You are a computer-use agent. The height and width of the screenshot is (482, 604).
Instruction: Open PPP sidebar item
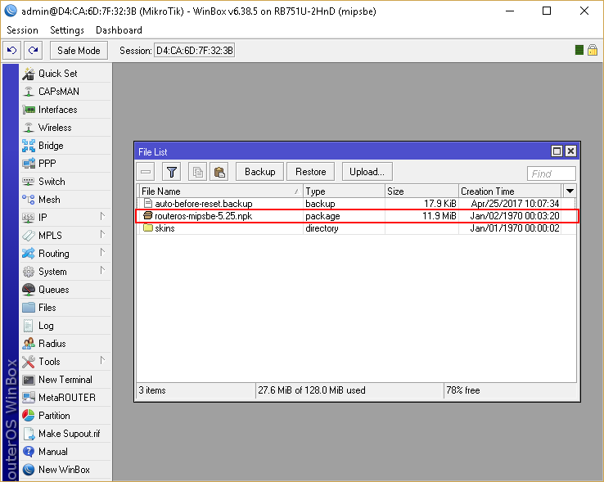pyautogui.click(x=65, y=164)
